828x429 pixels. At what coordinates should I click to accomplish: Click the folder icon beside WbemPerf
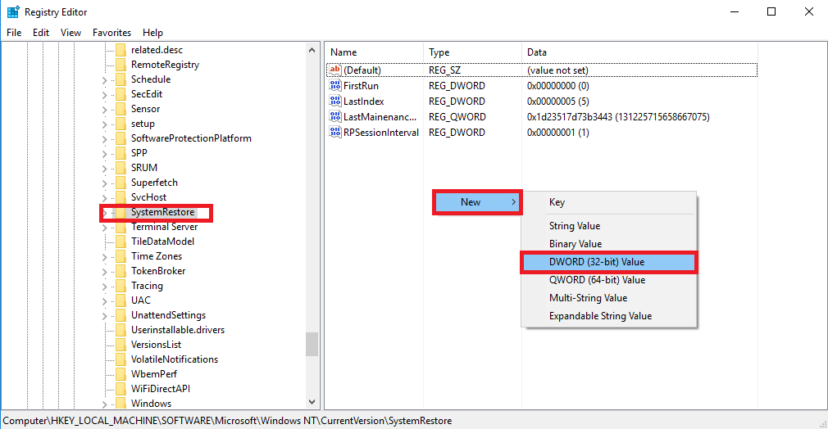click(x=121, y=373)
